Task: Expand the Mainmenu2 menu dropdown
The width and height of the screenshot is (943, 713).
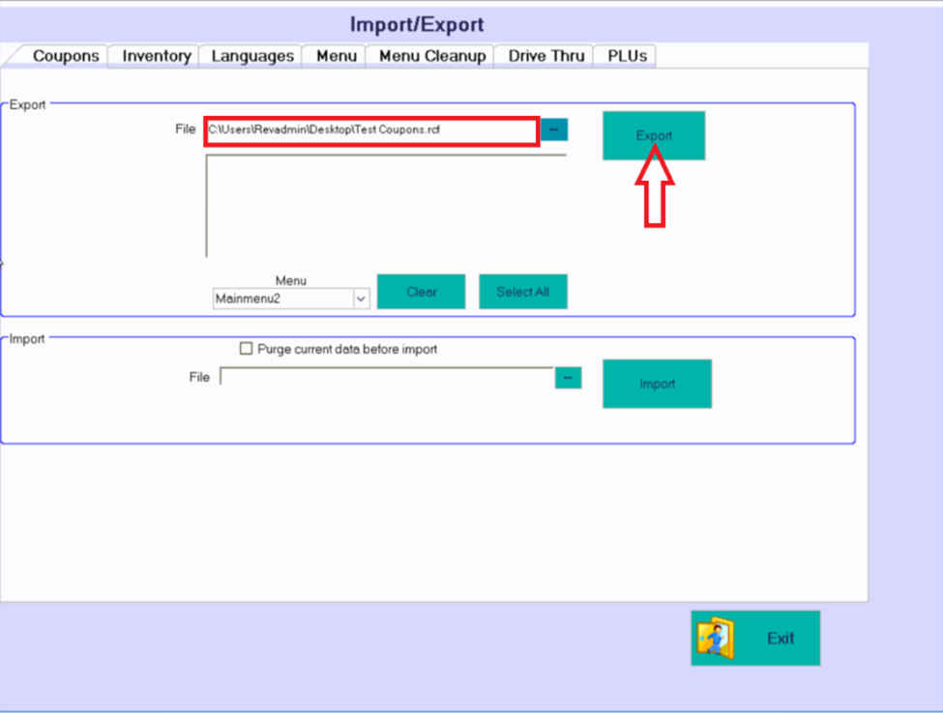Action: (361, 299)
